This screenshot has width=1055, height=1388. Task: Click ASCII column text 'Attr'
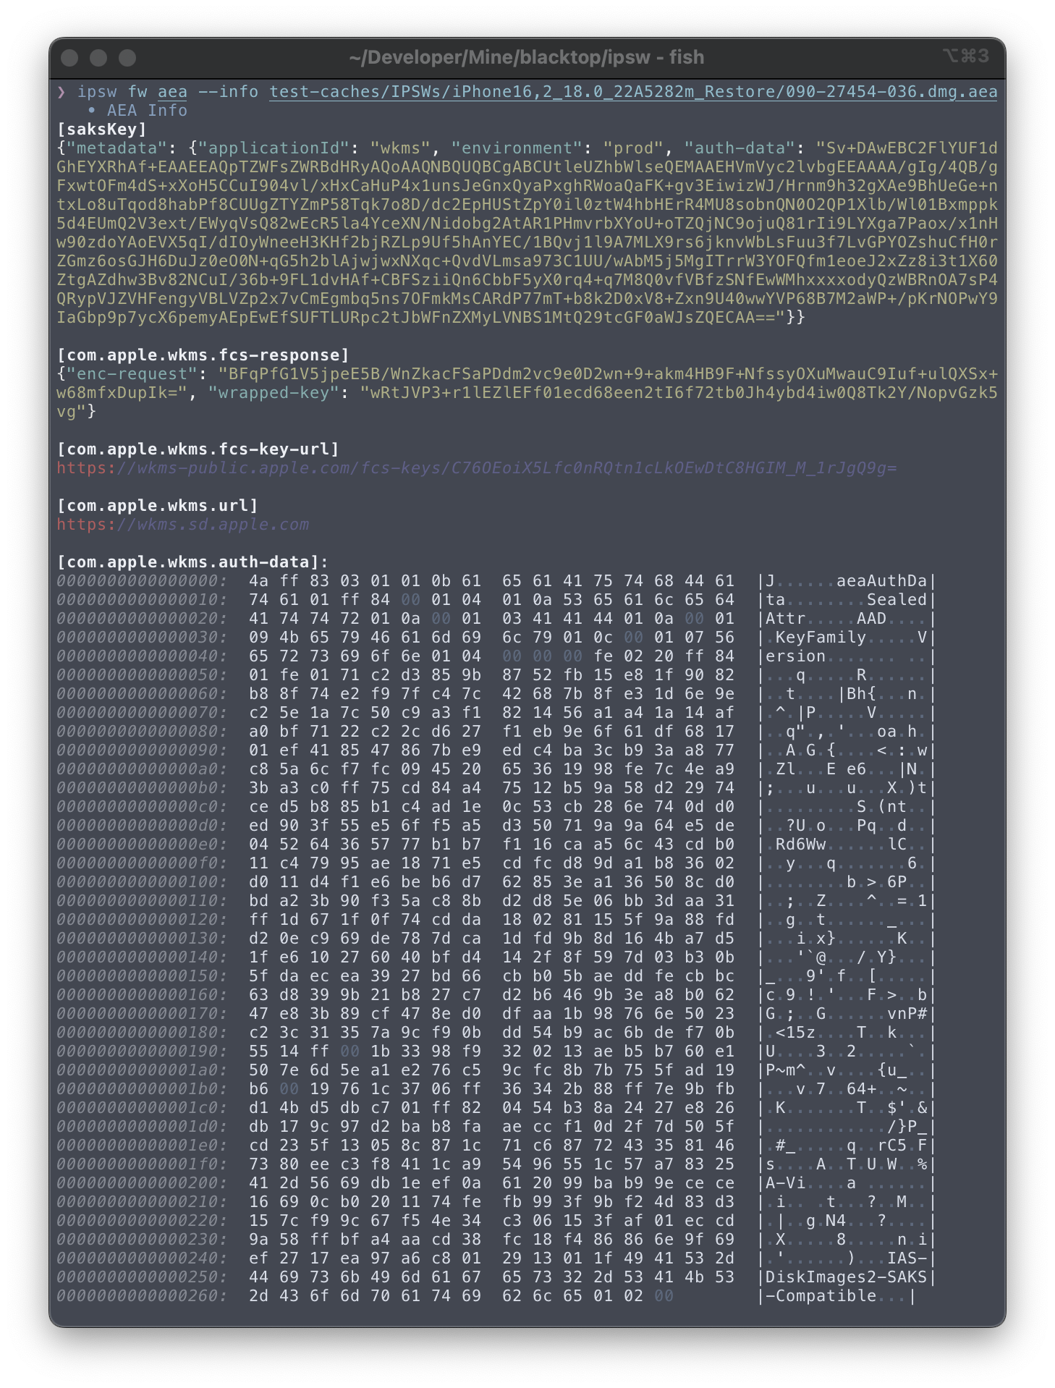[x=785, y=619]
